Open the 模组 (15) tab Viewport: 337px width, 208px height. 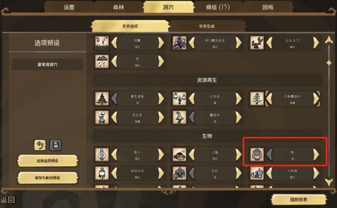click(218, 7)
